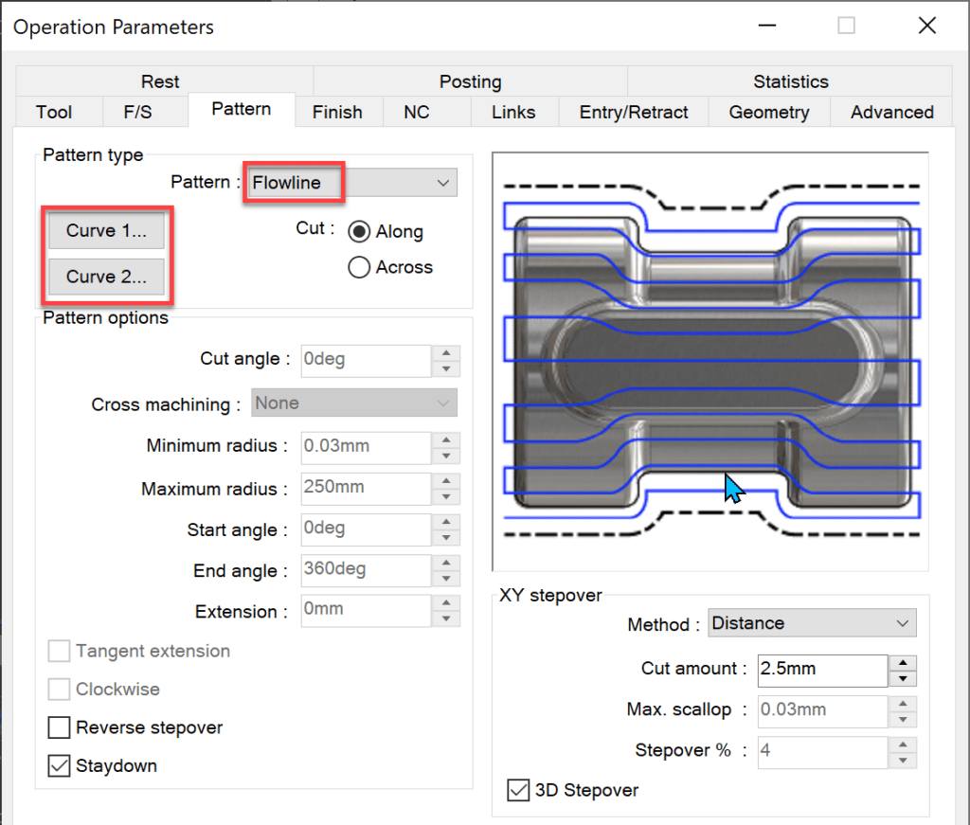Disable 3D Stepover
970x825 pixels.
pyautogui.click(x=518, y=790)
